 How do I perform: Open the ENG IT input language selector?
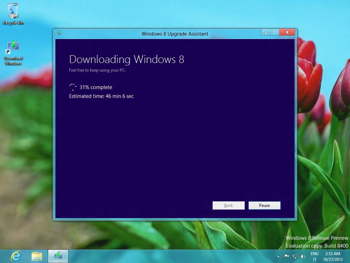tap(314, 256)
